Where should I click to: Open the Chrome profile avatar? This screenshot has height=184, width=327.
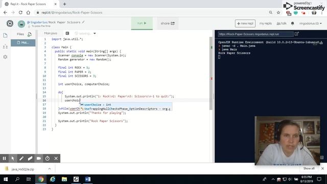[314, 13]
